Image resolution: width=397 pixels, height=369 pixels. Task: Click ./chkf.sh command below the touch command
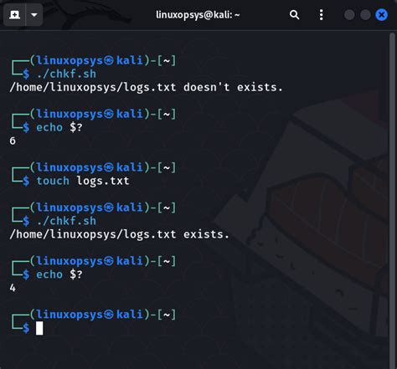point(66,221)
